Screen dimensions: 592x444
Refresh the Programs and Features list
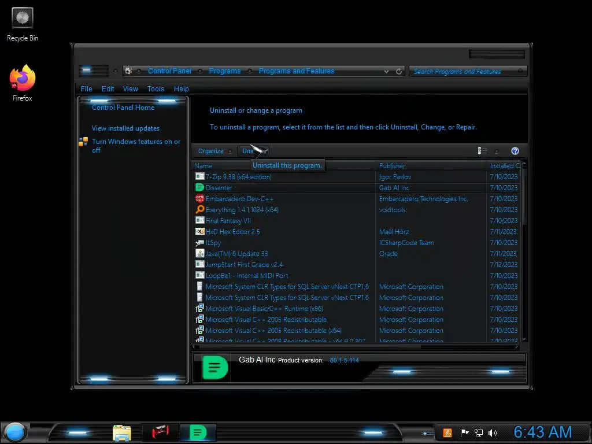[x=399, y=71]
